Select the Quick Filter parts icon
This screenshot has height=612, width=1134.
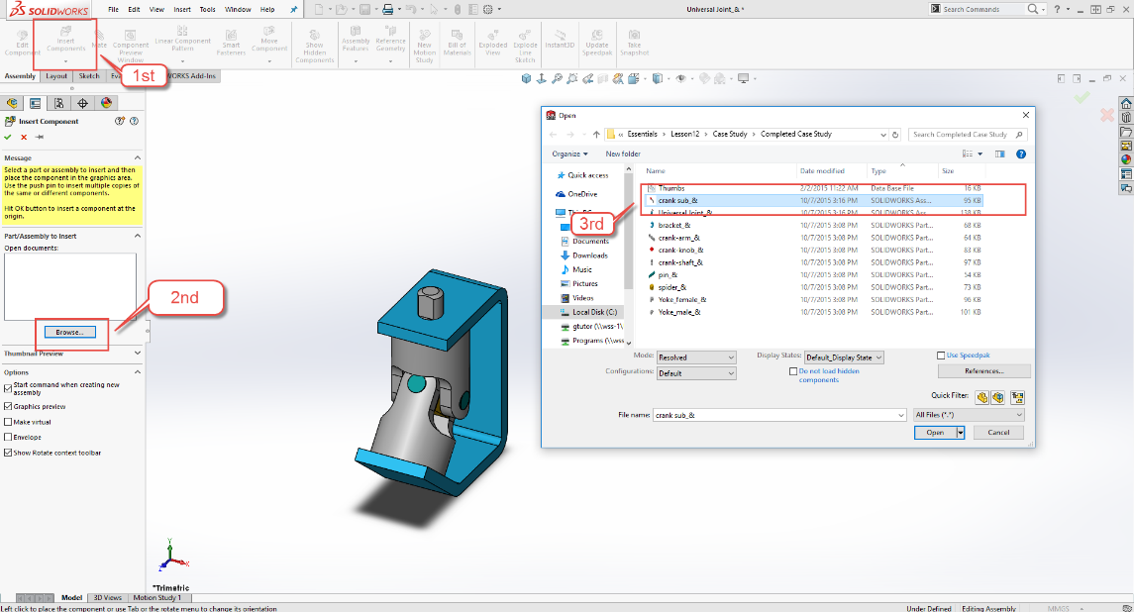point(981,397)
